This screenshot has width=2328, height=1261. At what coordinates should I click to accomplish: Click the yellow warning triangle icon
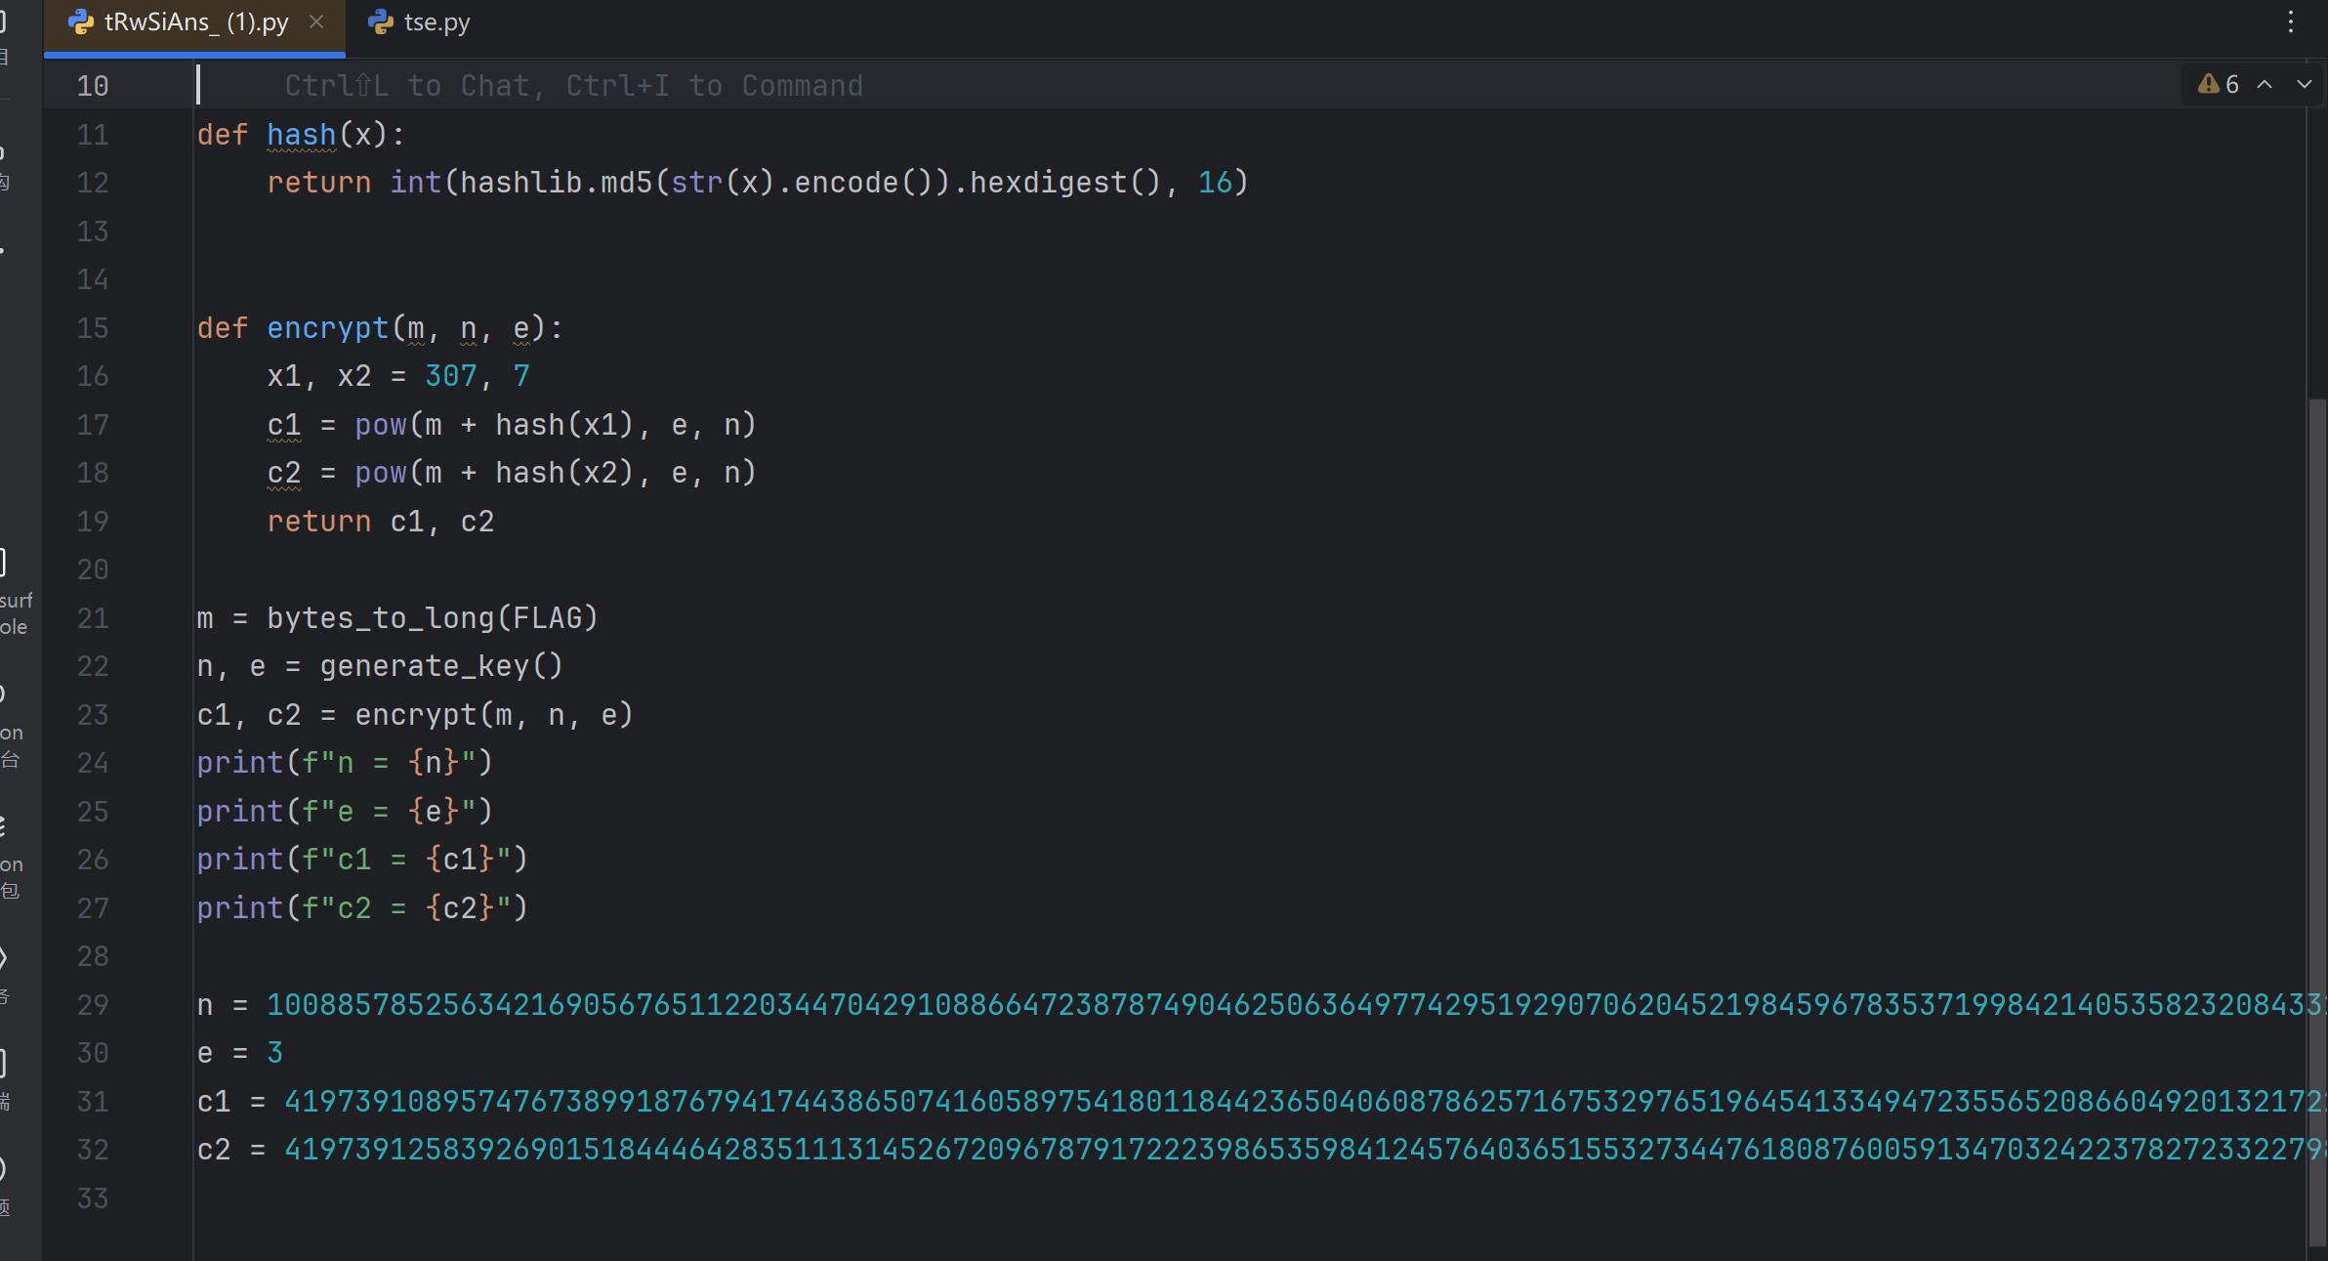(2208, 85)
